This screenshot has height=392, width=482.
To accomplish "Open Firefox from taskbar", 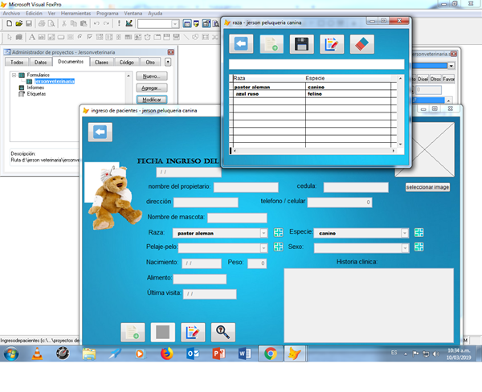I will tap(167, 353).
